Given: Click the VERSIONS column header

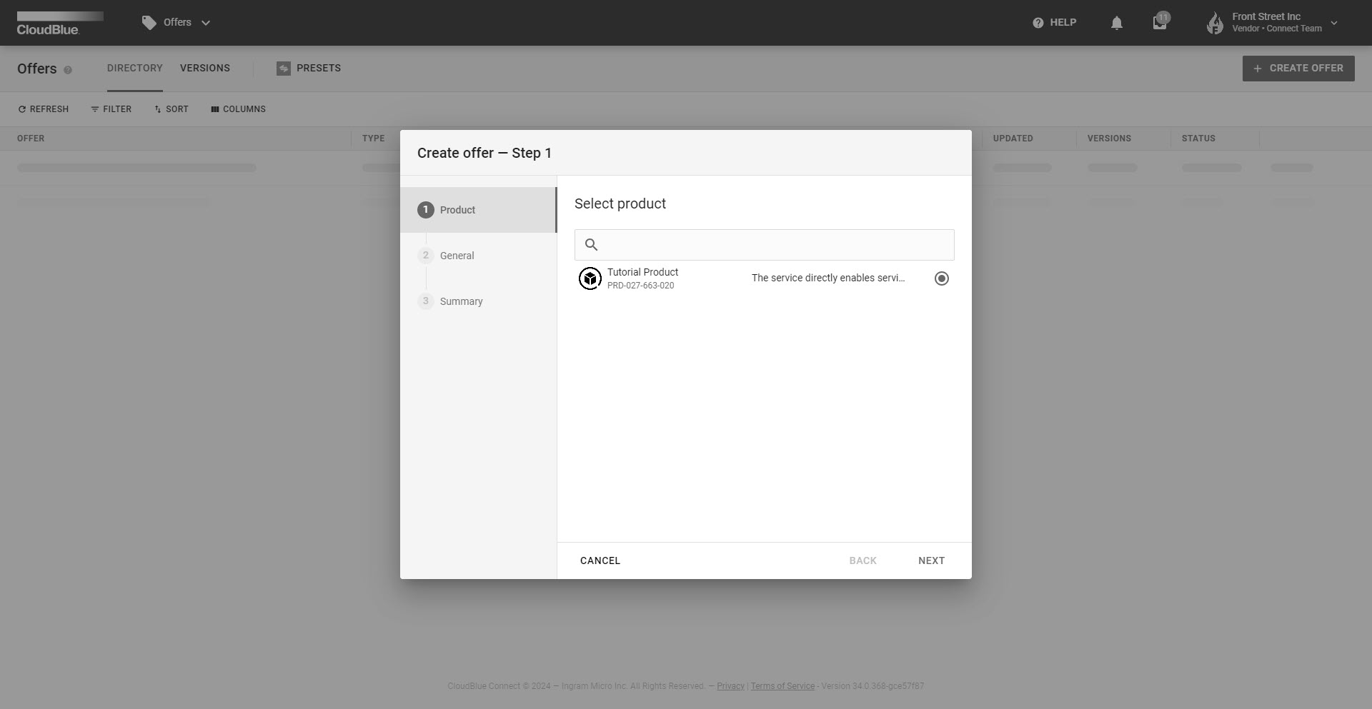Looking at the screenshot, I should [1109, 139].
